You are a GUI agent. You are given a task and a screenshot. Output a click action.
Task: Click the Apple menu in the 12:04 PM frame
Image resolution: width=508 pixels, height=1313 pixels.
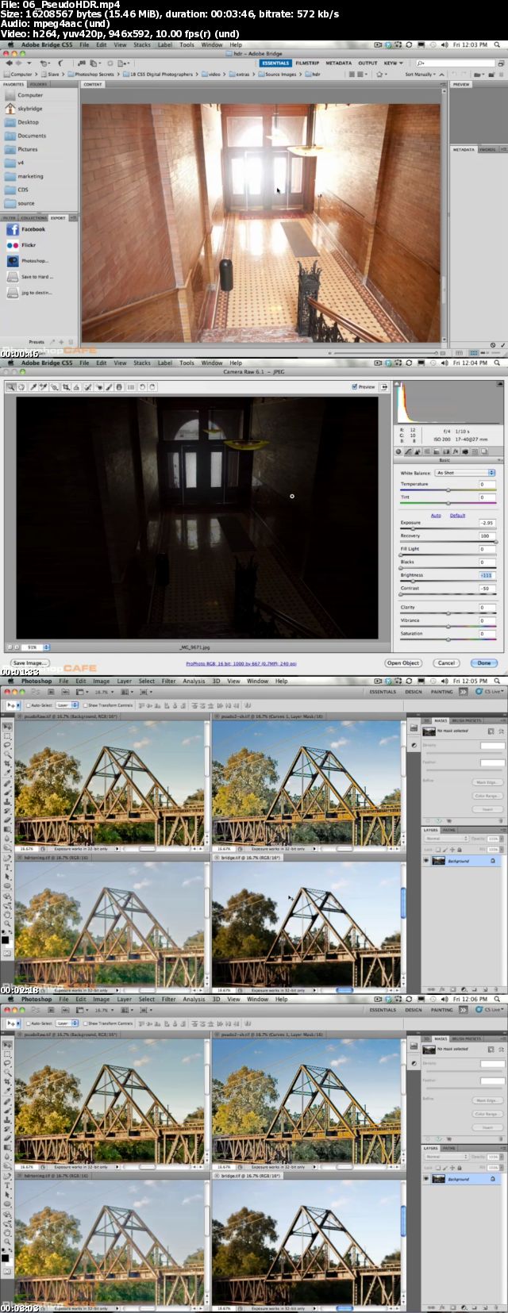pyautogui.click(x=10, y=363)
